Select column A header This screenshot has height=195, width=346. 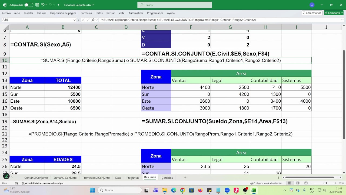tap(27, 27)
